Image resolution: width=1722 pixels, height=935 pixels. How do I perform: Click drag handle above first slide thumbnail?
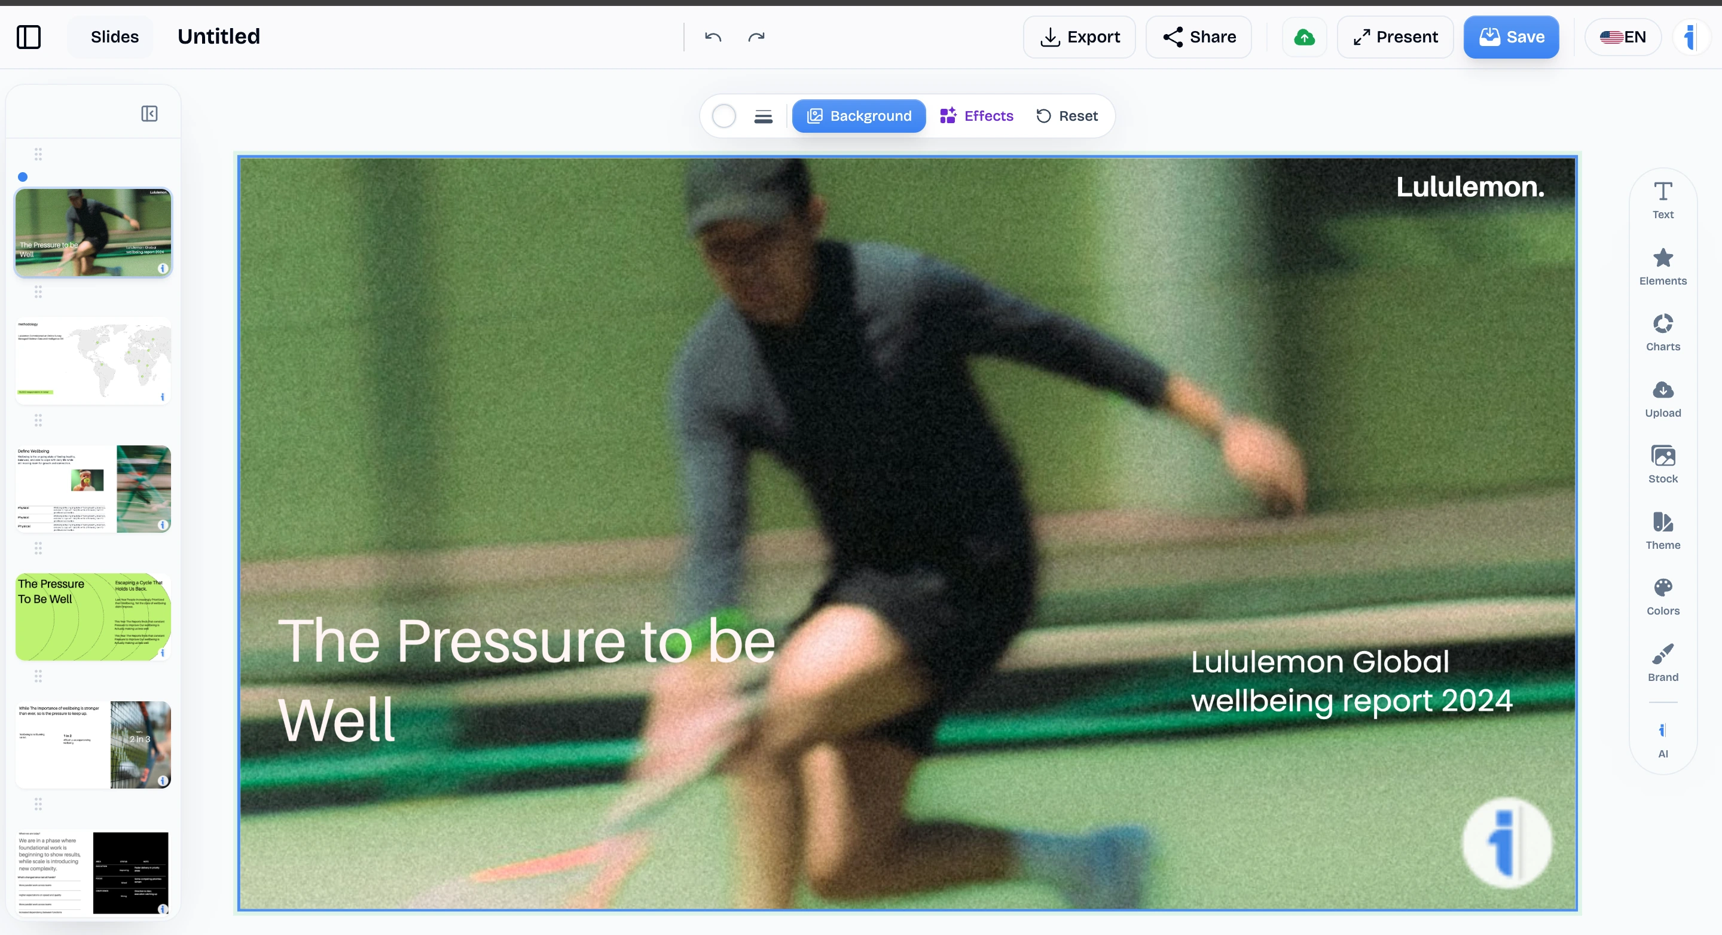38,154
